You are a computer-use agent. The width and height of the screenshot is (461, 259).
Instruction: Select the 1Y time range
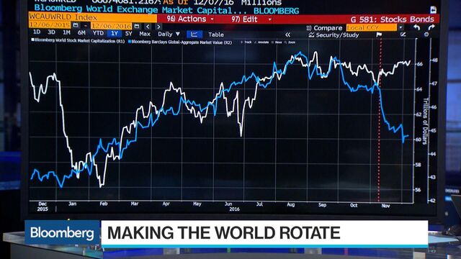(114, 34)
